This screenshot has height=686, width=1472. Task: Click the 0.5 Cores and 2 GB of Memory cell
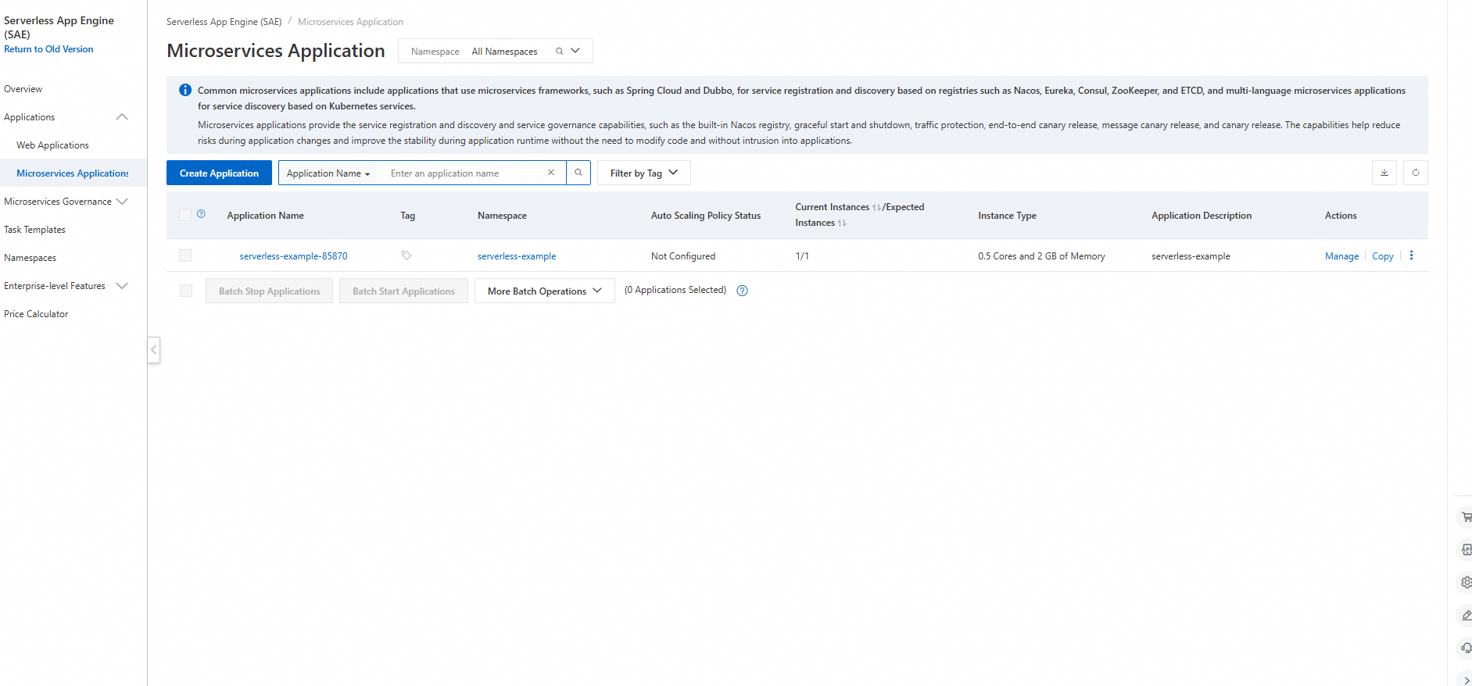click(x=1041, y=256)
